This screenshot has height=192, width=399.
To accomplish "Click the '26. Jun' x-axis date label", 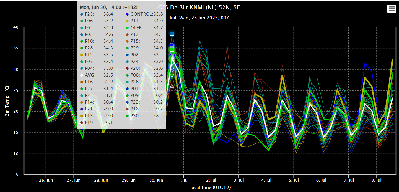I will (46, 180).
